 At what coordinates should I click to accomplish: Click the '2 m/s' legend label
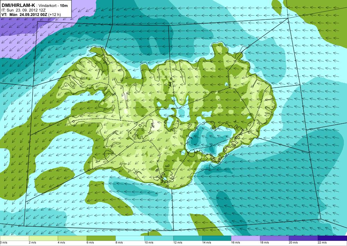click(x=33, y=243)
